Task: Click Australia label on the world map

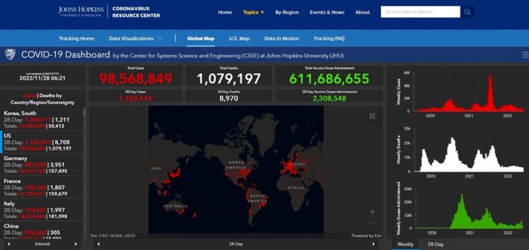Action: click(x=175, y=206)
